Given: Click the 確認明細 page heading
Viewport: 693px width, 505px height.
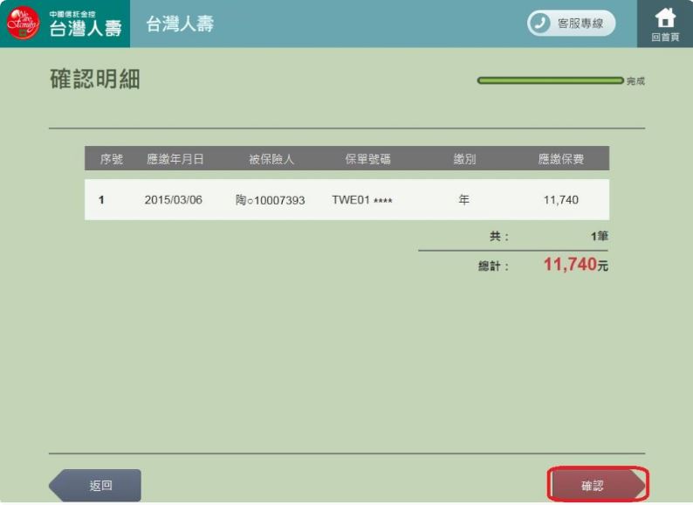Looking at the screenshot, I should [x=95, y=80].
